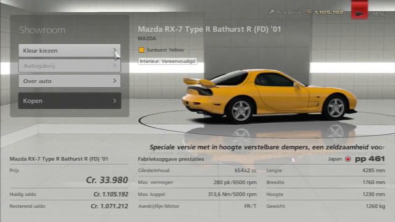The image size is (395, 222).
Task: Open the Kleur kiezen menu item
Action: tap(69, 51)
